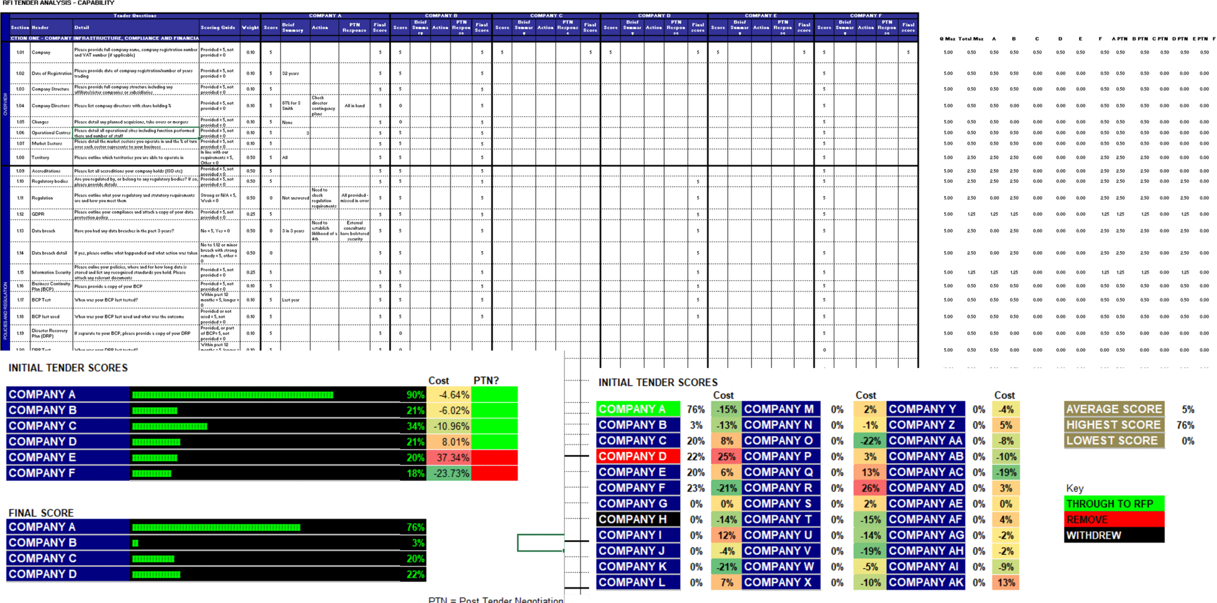Viewport: 1217px width, 603px height.
Task: Click the 8.01% cost cell
Action: click(x=449, y=442)
